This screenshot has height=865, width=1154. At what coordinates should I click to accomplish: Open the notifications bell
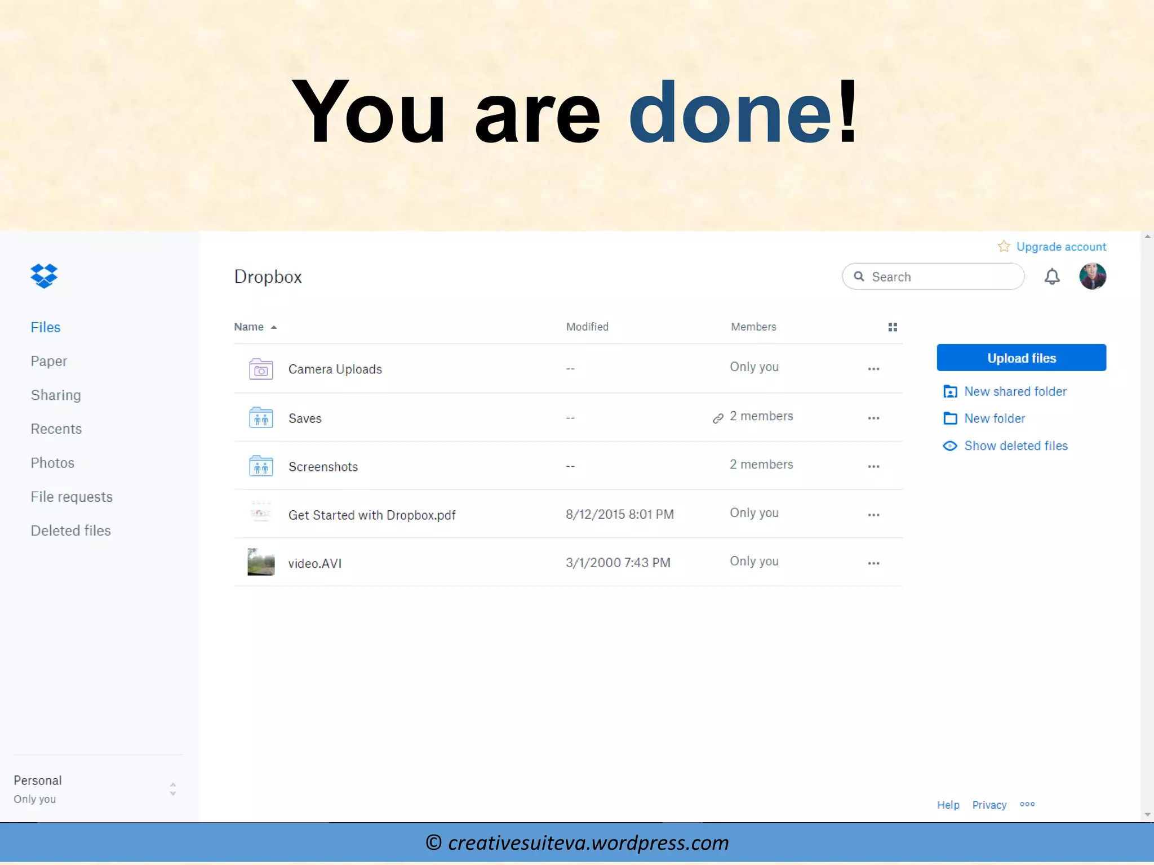coord(1052,277)
